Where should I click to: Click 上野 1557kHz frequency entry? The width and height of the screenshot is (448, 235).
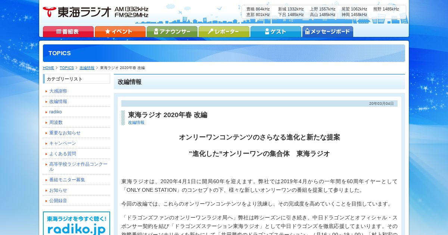coord(323,9)
